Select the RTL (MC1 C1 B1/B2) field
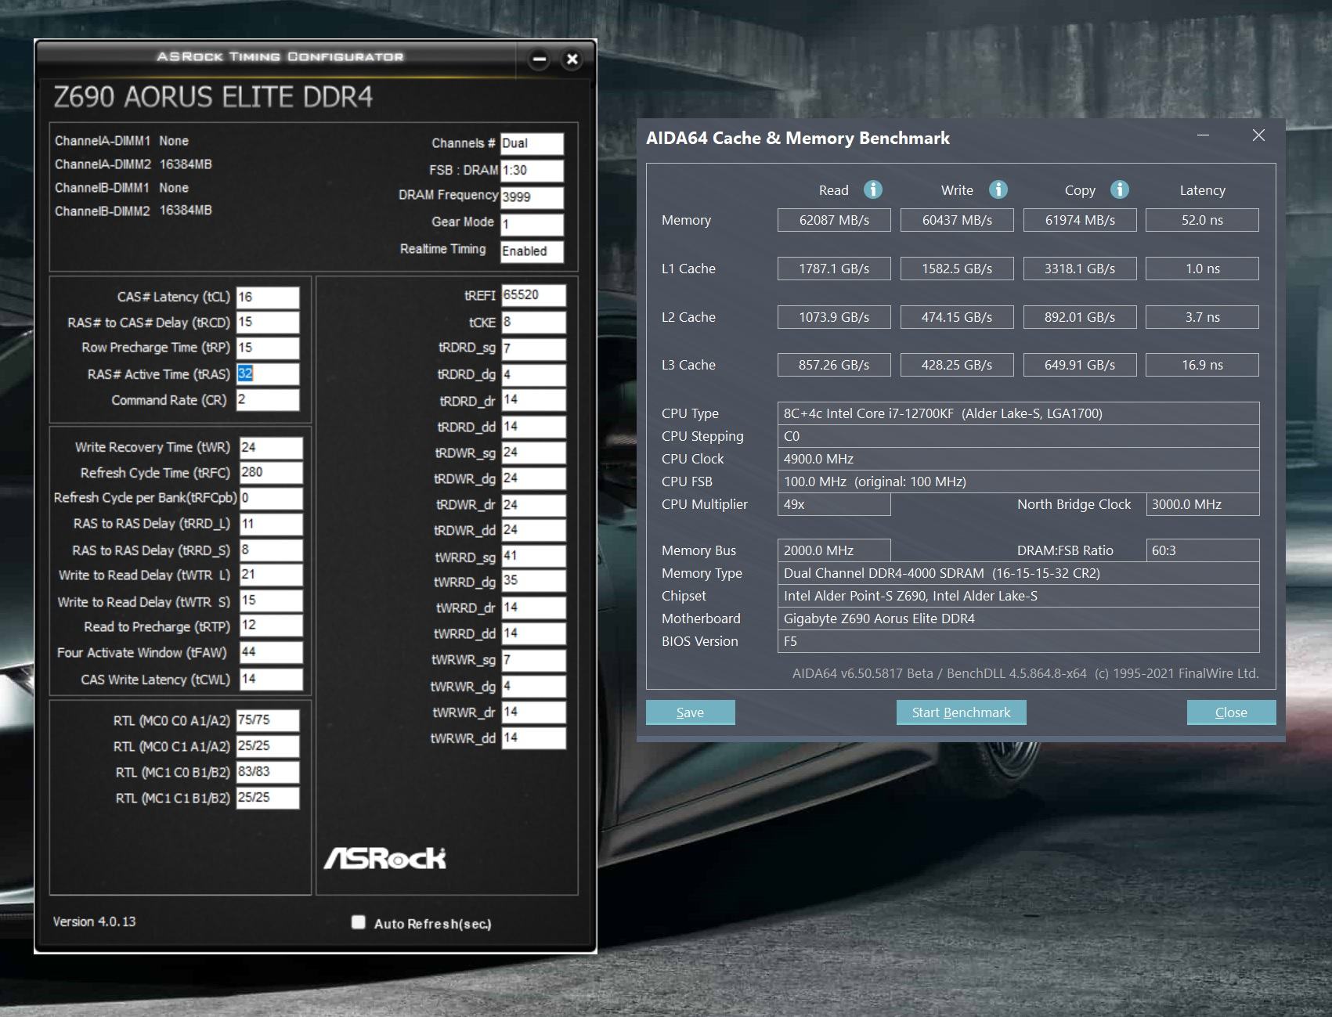Viewport: 1332px width, 1017px height. (268, 798)
